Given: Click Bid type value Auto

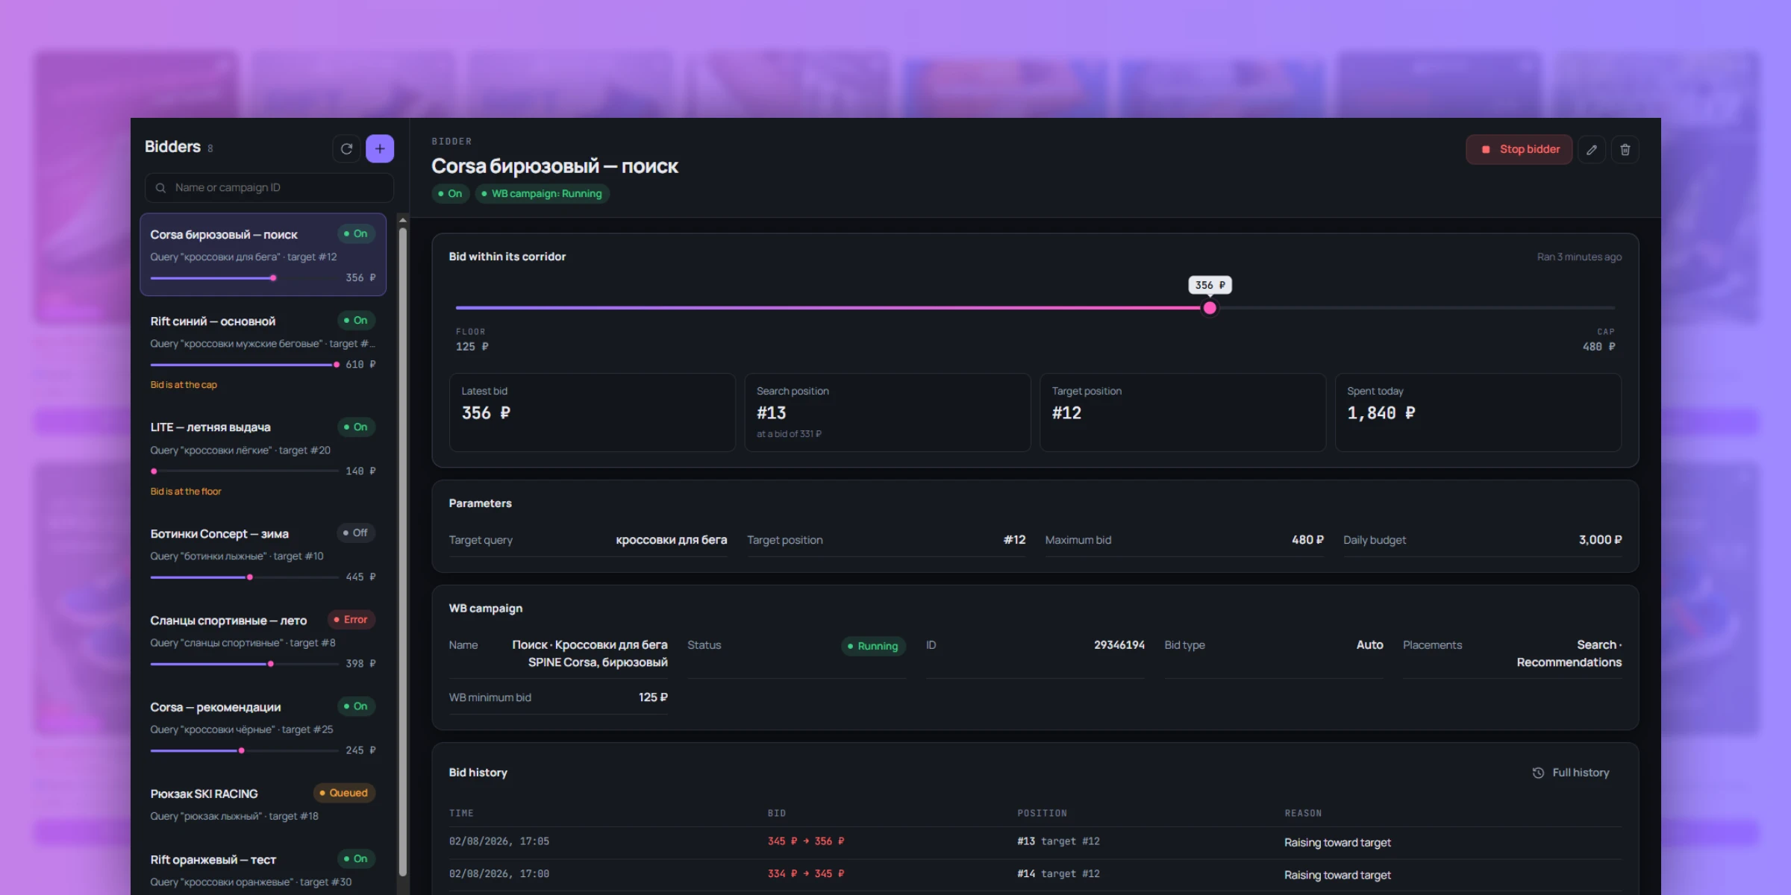Looking at the screenshot, I should click(x=1369, y=645).
